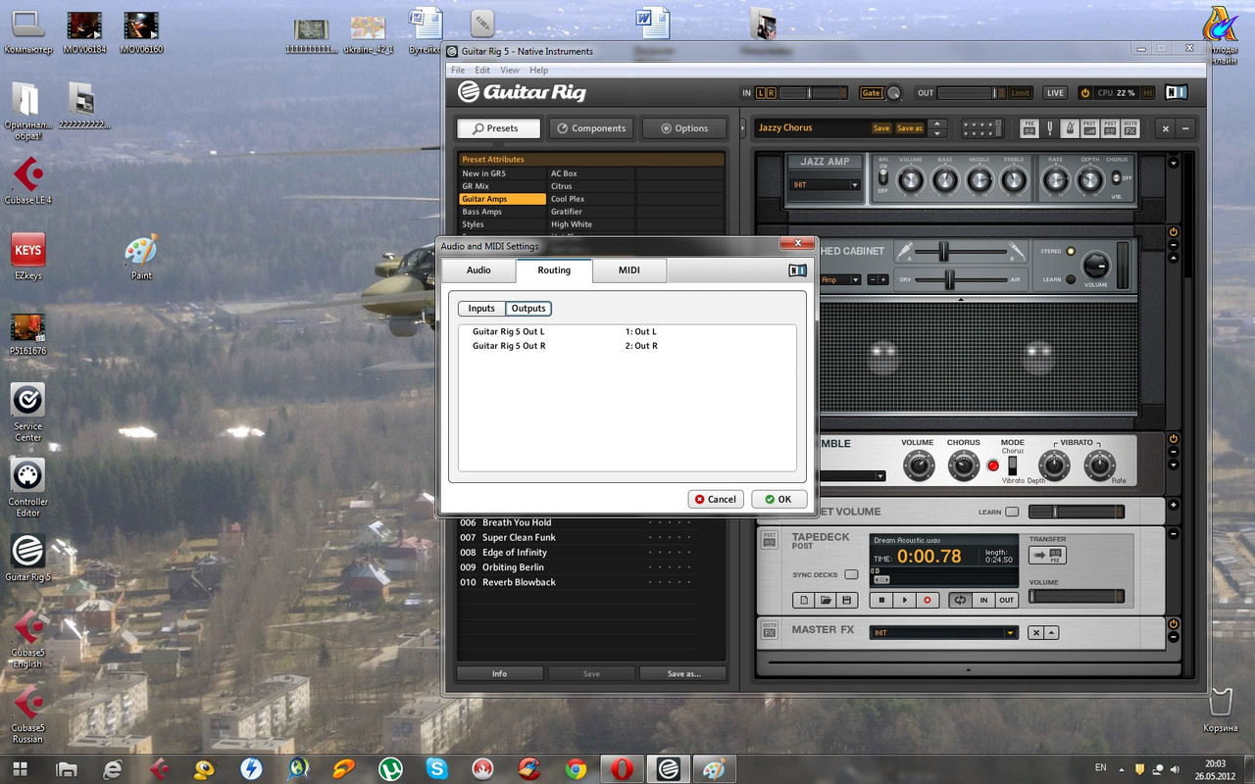Open Paint from the desktop
Screen dimensions: 1255x784
pos(141,257)
